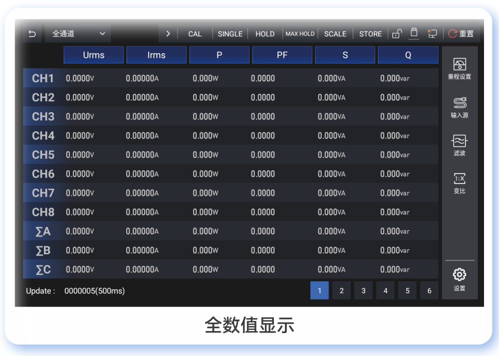Open the ratio (变比) 1:X settings
The height and width of the screenshot is (356, 499).
(459, 182)
